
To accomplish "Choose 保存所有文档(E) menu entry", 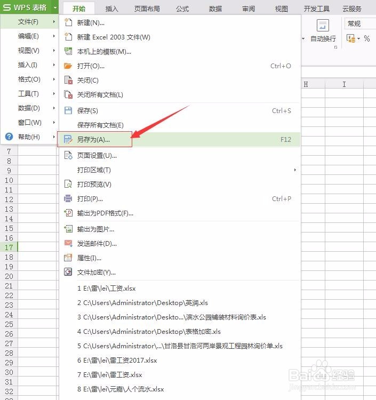I will pos(180,125).
